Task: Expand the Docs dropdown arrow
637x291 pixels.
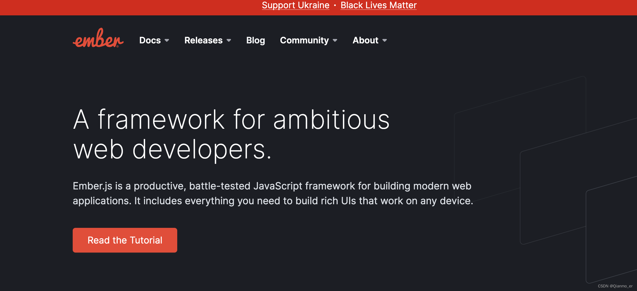Action: coord(167,41)
